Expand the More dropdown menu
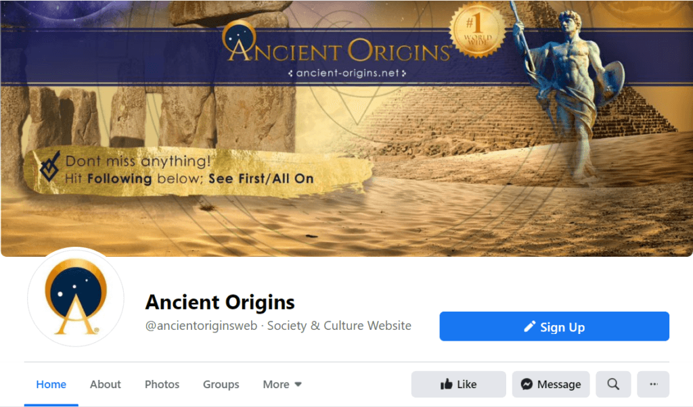Screen dimensions: 693x407 pos(282,384)
